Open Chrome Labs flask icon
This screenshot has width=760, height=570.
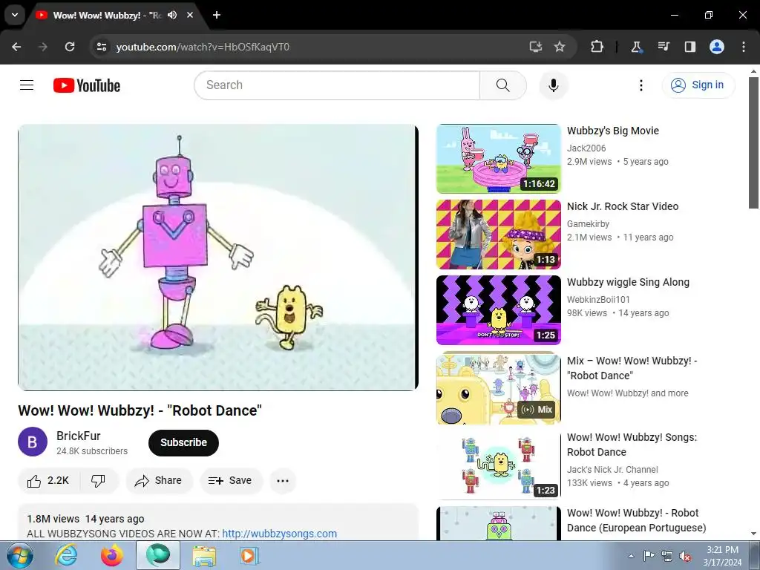point(636,47)
